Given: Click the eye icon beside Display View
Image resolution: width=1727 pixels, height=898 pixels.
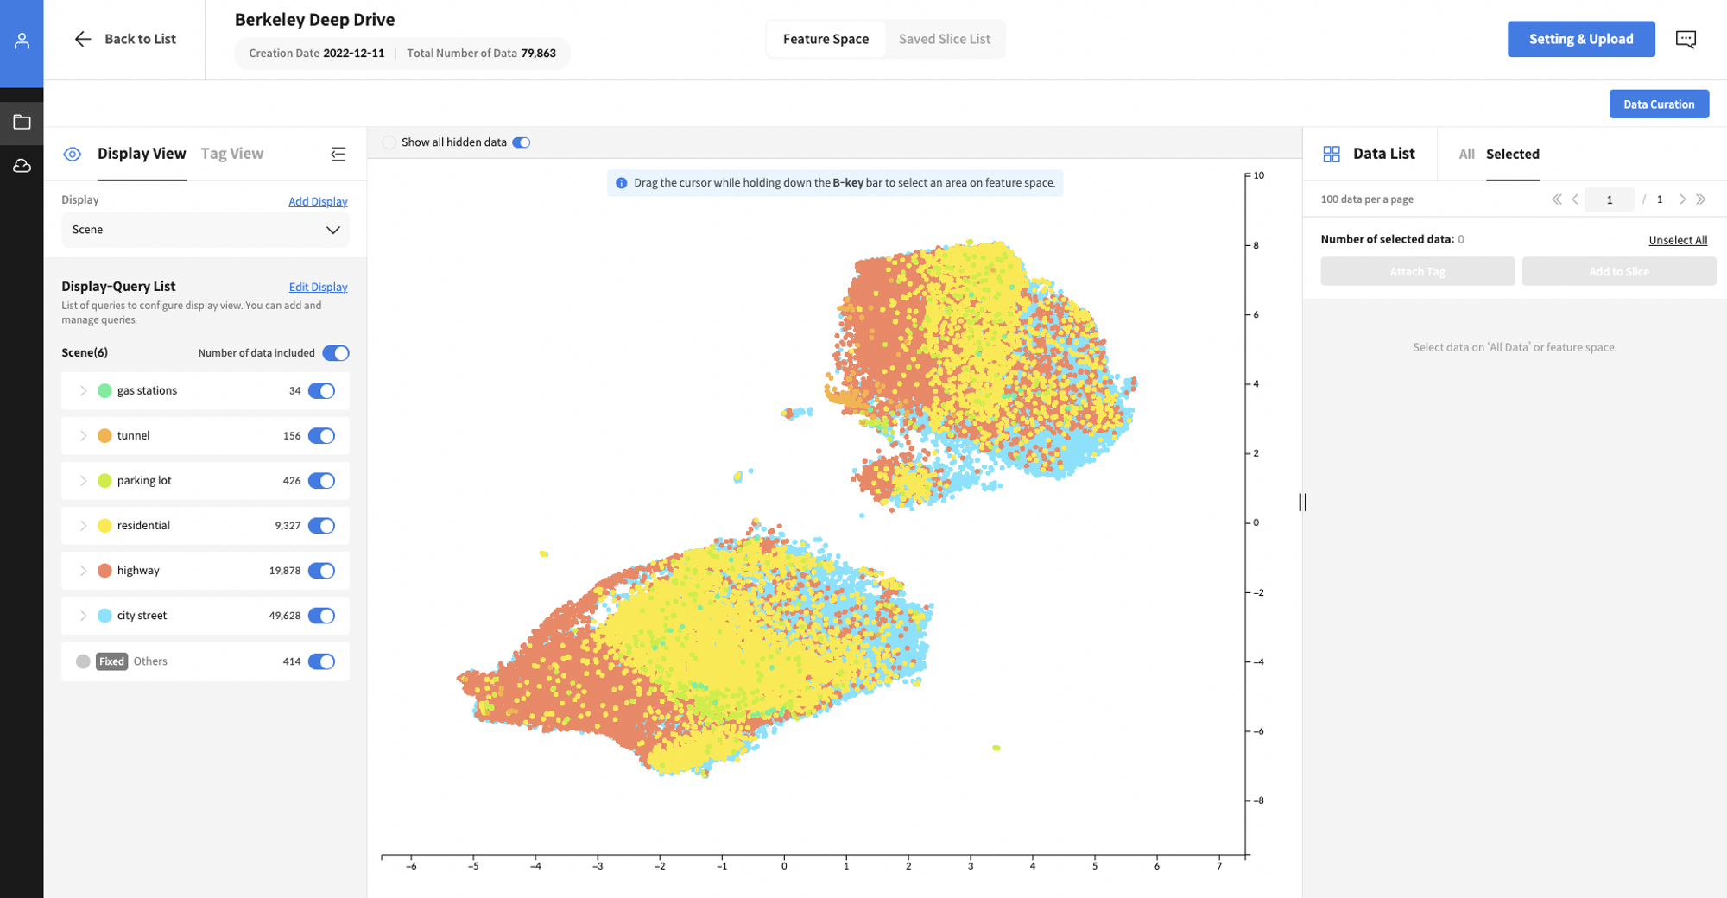Looking at the screenshot, I should coord(73,154).
